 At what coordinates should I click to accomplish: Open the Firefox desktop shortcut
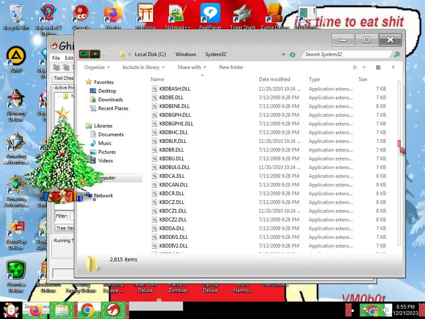click(113, 16)
